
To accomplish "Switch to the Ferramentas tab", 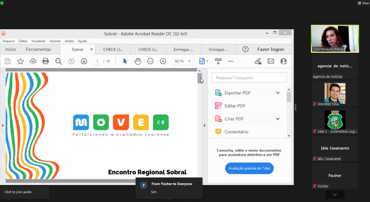I will point(38,49).
